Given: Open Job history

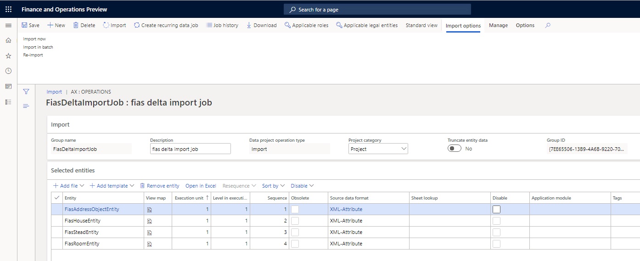Looking at the screenshot, I should click(222, 25).
